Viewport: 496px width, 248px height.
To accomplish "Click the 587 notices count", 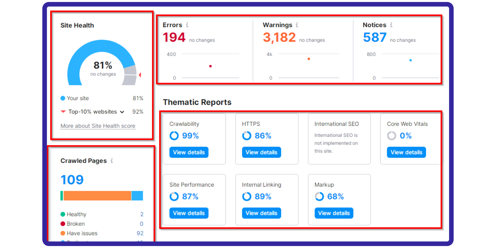I will coord(375,37).
